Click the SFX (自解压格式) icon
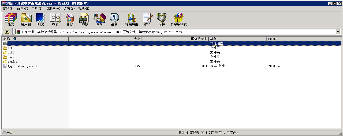Image resolution: width=343 pixels, height=136 pixels. click(178, 20)
